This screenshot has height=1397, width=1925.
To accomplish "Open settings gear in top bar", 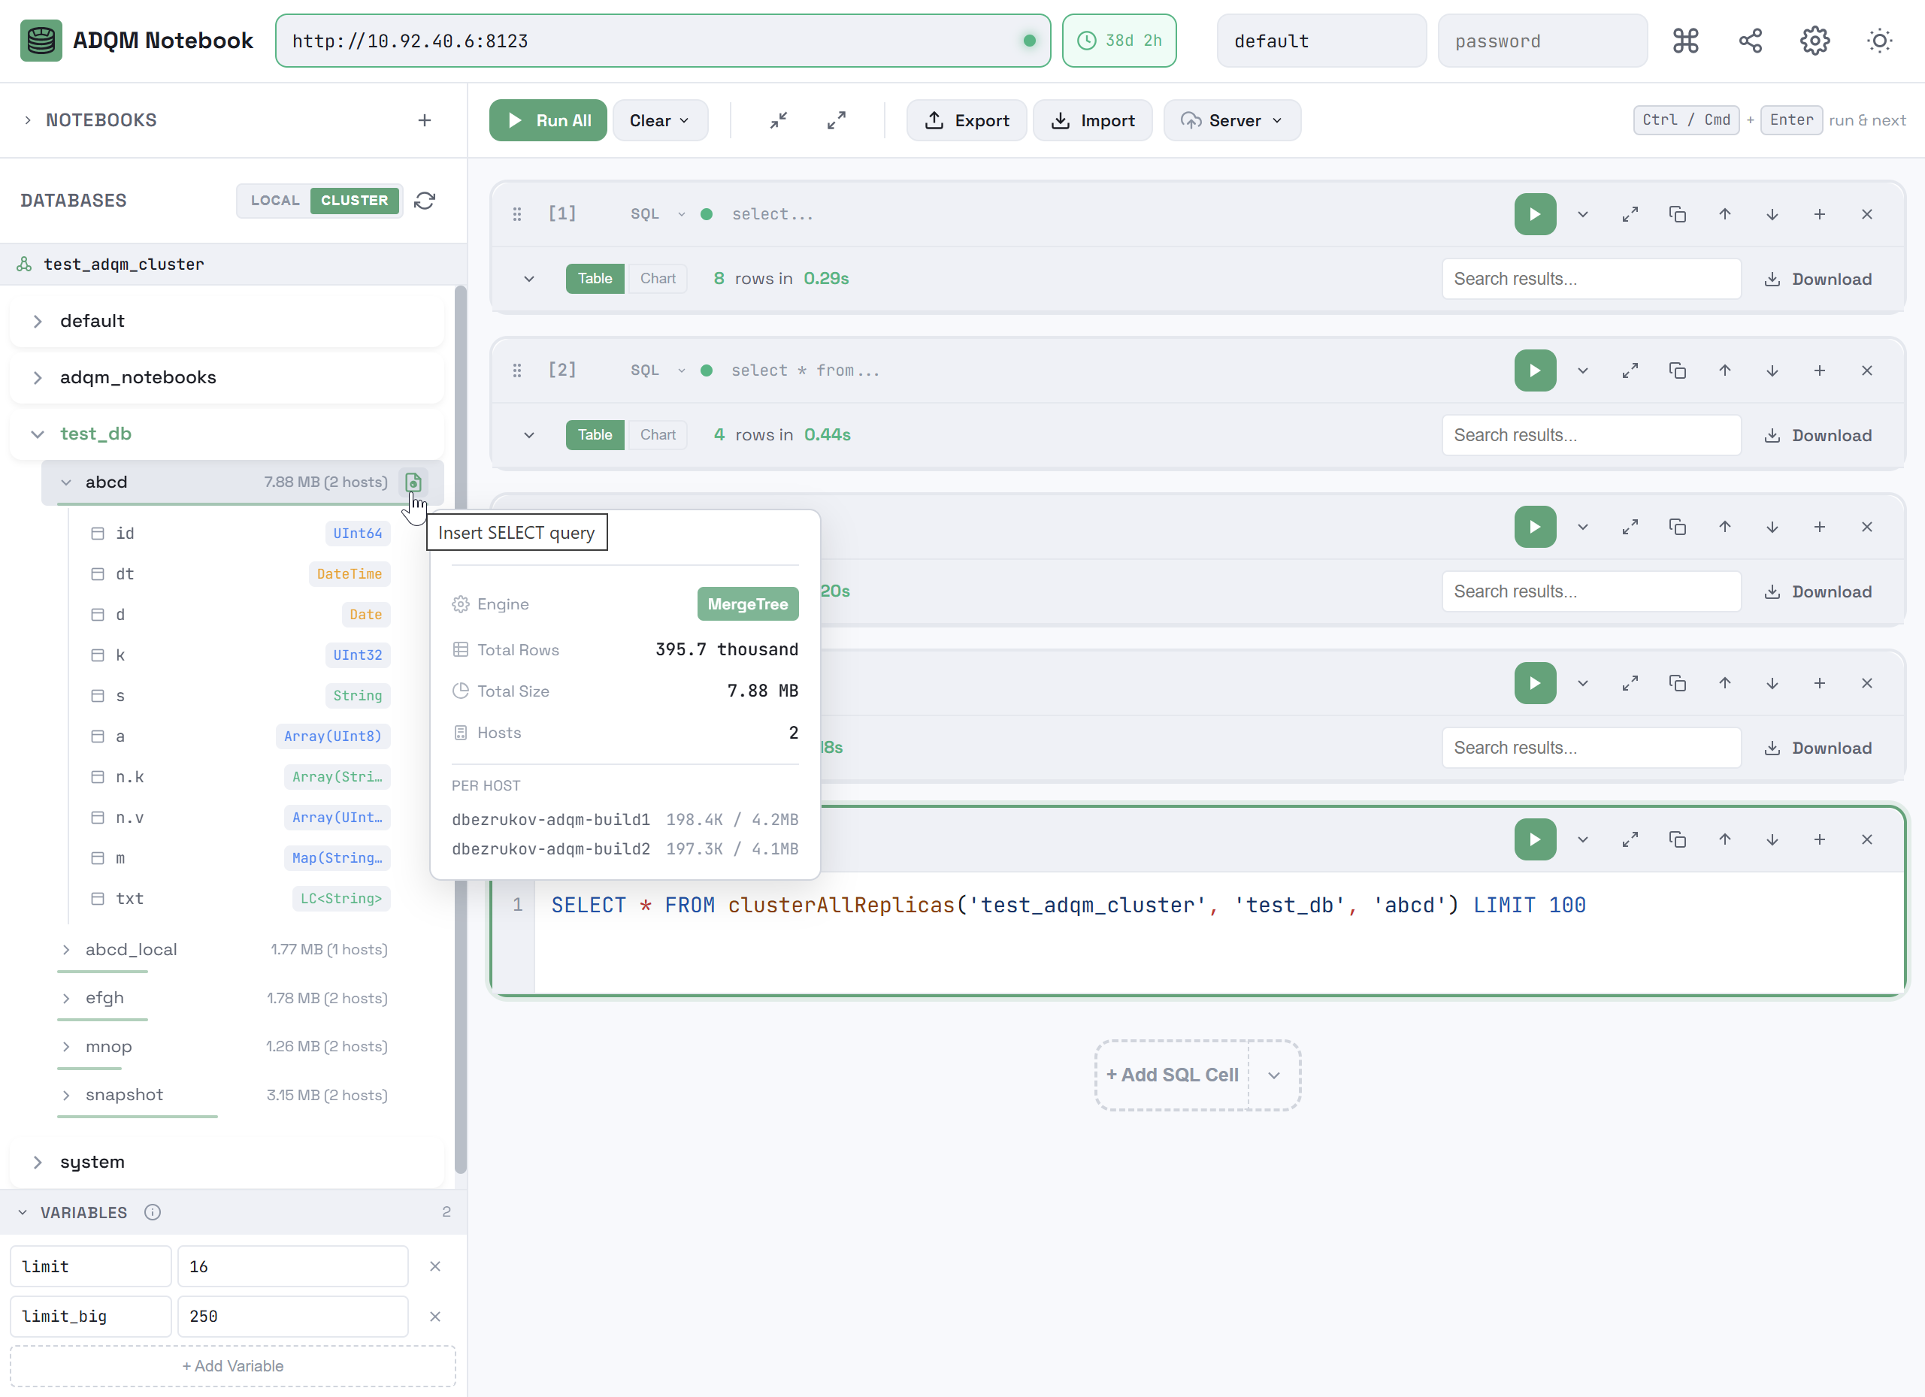I will (x=1815, y=41).
